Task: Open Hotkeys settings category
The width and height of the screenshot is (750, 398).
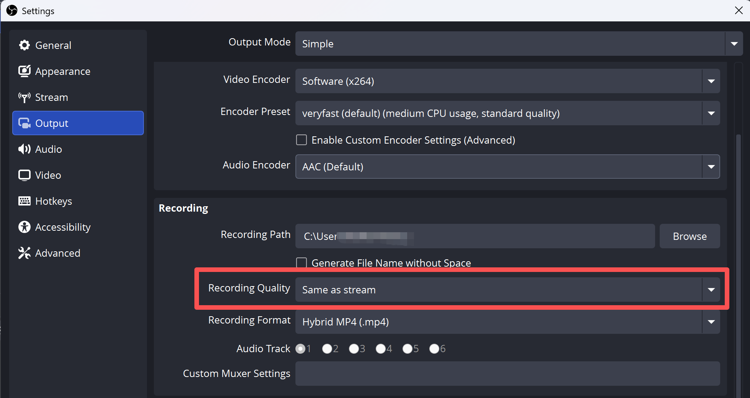Action: 78,201
